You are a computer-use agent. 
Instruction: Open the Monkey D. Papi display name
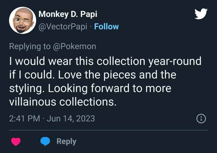[x=68, y=14]
